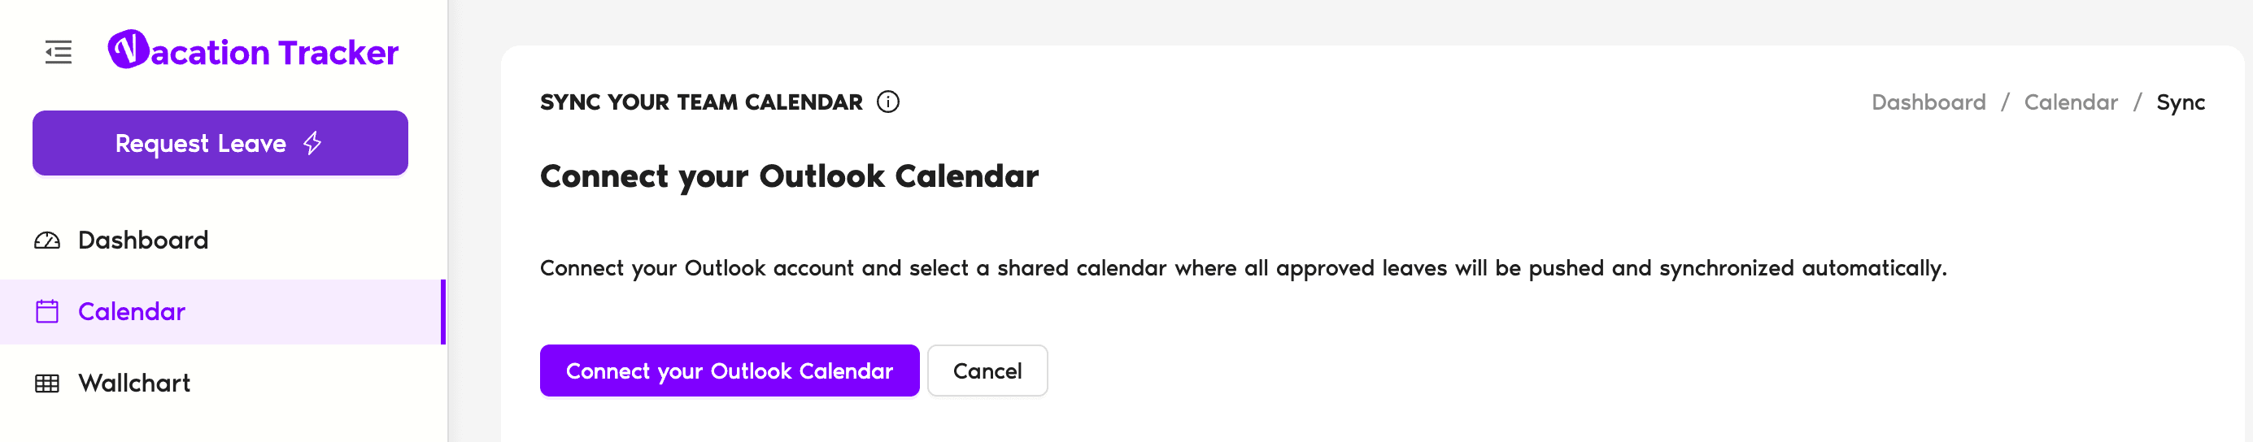Click the lightning bolt icon on Request Leave
Viewport: 2253px width, 442px height.
tap(312, 143)
